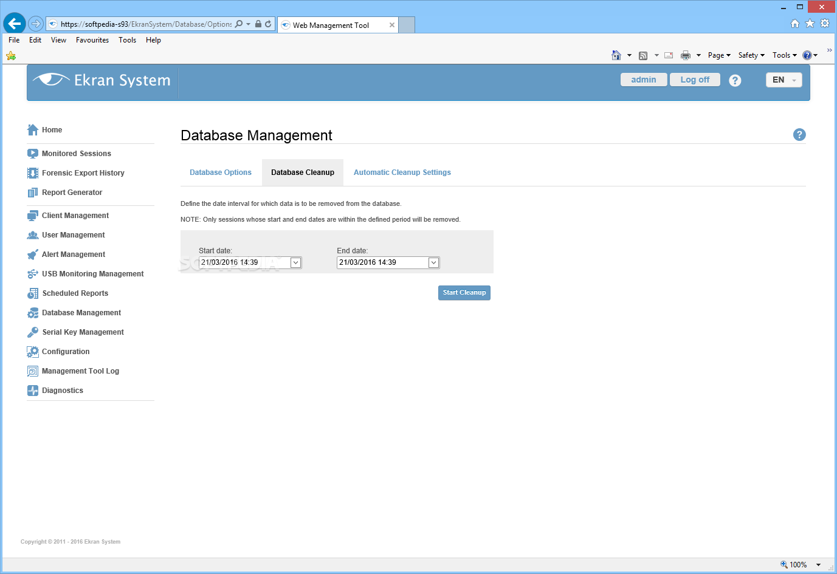837x574 pixels.
Task: Click the refresh icon in address bar
Action: click(268, 24)
